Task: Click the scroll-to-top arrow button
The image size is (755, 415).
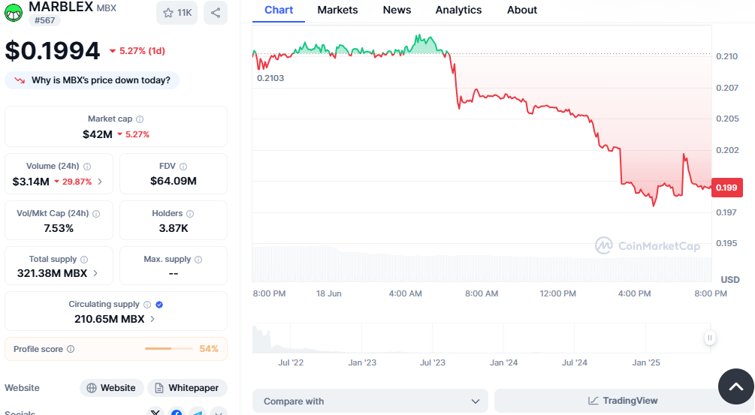Action: click(x=735, y=386)
